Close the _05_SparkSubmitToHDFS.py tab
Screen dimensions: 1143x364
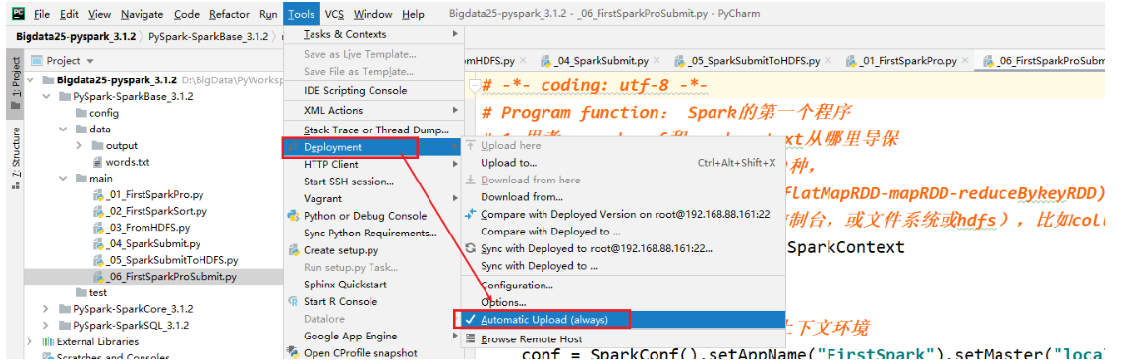(x=829, y=61)
